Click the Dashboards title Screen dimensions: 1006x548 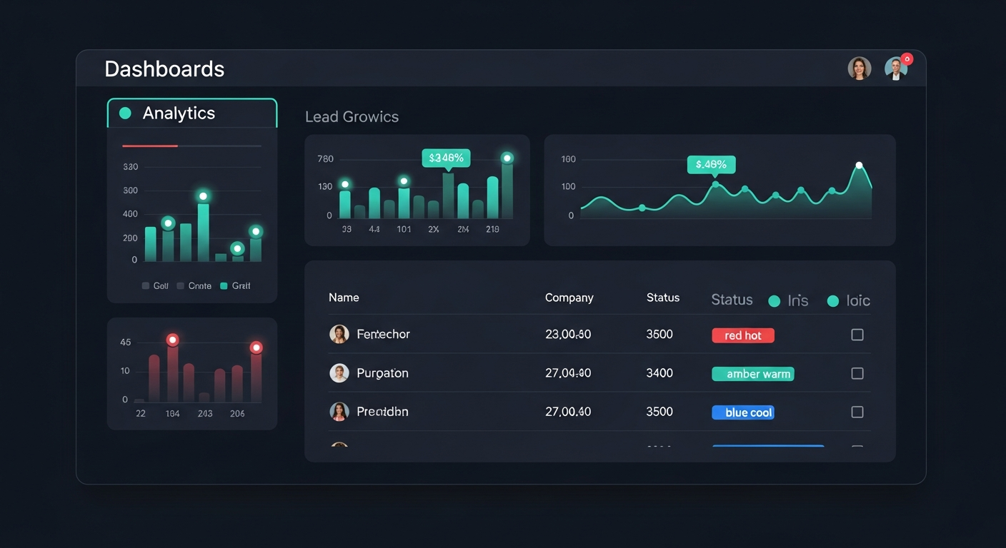164,68
